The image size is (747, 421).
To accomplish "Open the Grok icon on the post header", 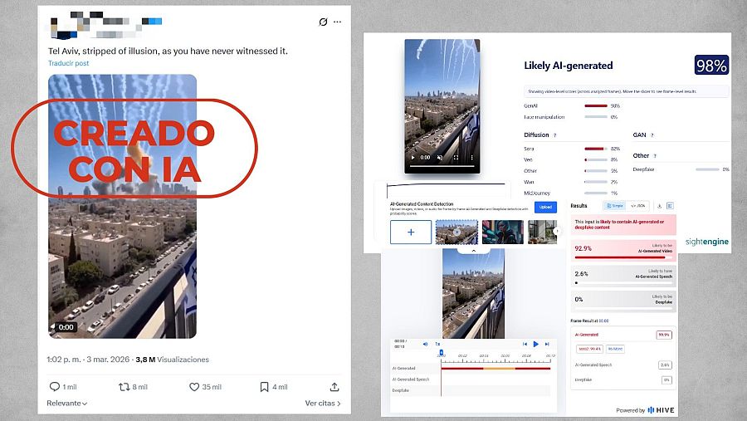I will 323,22.
